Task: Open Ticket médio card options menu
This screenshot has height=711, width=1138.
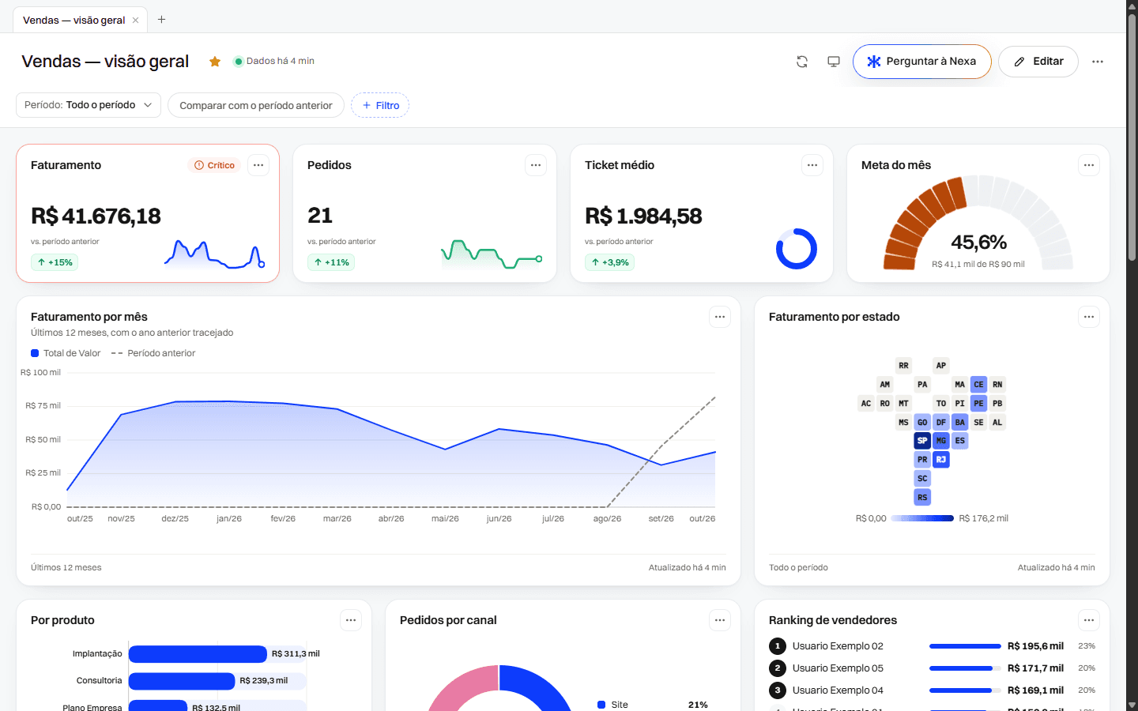Action: 812,165
